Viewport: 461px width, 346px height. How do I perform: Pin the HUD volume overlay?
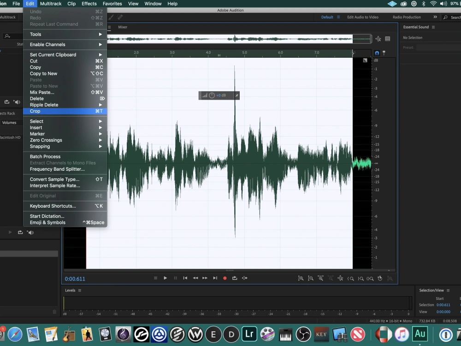point(236,95)
